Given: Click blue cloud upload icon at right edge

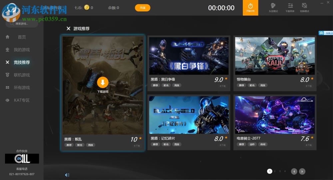Looking at the screenshot, I should 321,33.
